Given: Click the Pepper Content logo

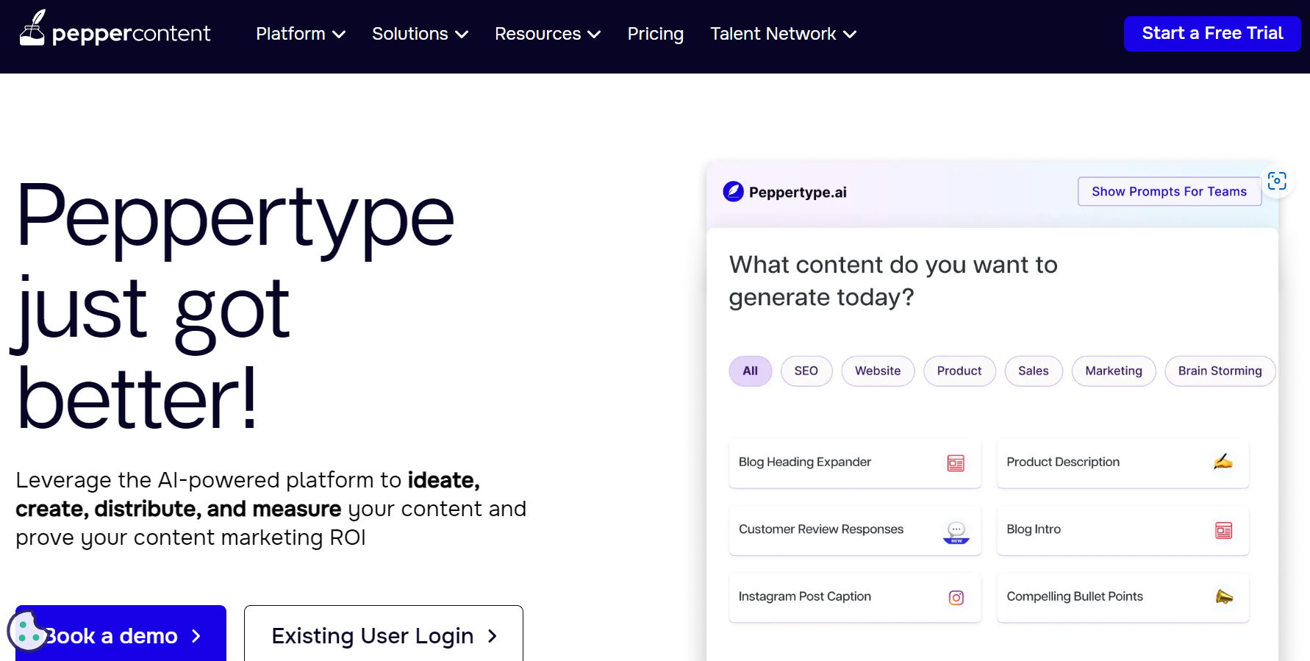Looking at the screenshot, I should (115, 29).
